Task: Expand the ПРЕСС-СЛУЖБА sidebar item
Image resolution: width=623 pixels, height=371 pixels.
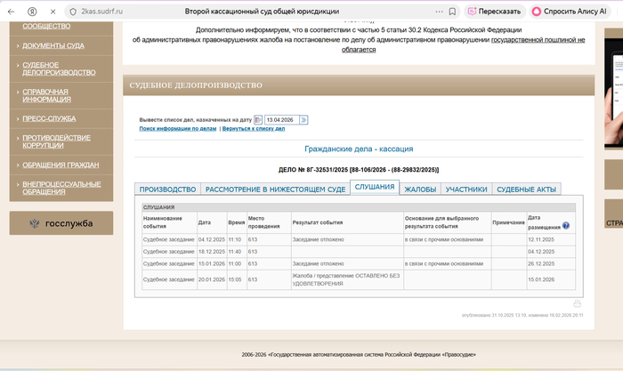Action: coord(49,117)
